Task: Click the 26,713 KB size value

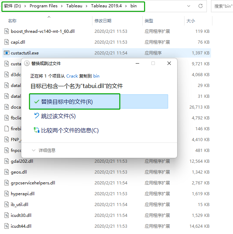Action: (200, 107)
